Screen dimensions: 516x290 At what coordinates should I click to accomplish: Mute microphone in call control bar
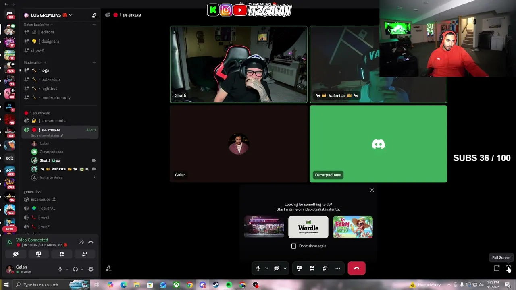pyautogui.click(x=258, y=268)
